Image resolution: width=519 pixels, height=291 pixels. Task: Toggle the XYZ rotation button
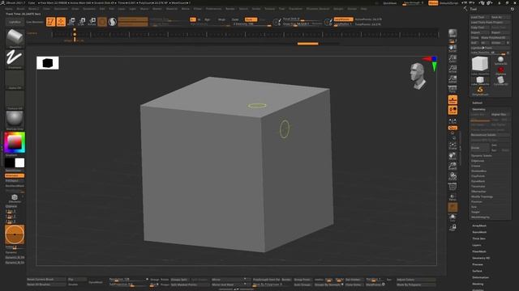pos(453,128)
